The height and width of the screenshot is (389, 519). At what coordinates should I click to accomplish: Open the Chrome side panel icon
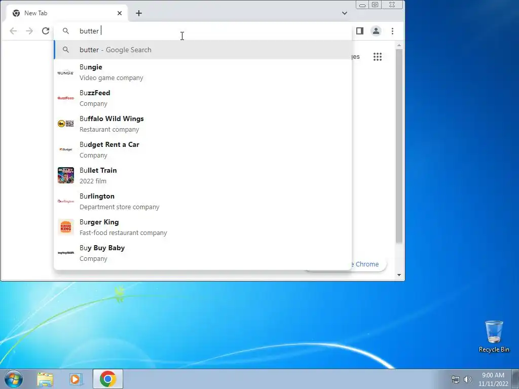click(x=360, y=31)
